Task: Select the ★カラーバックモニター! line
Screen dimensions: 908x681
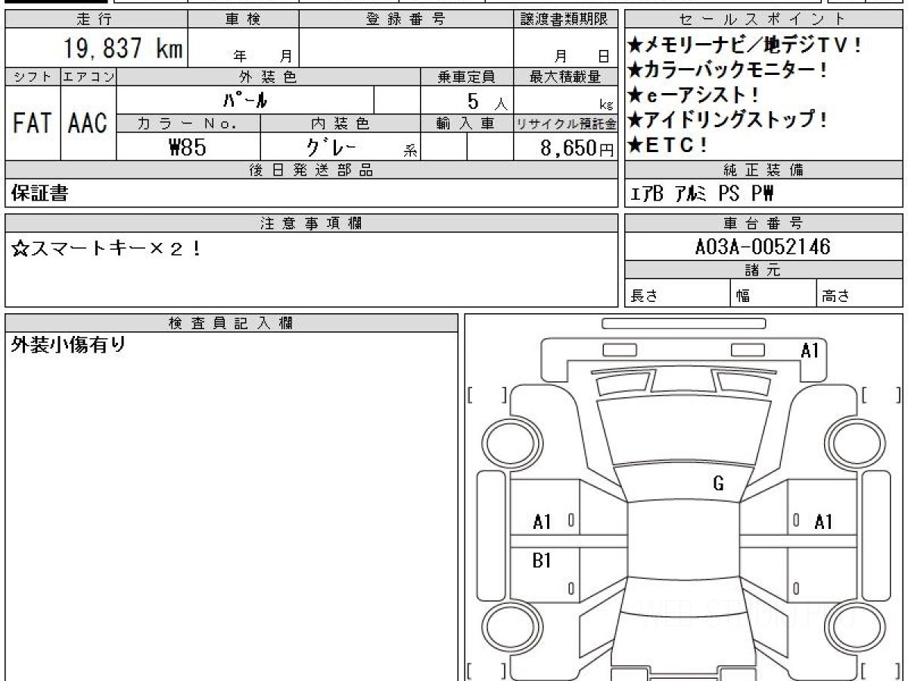Action: (x=727, y=70)
